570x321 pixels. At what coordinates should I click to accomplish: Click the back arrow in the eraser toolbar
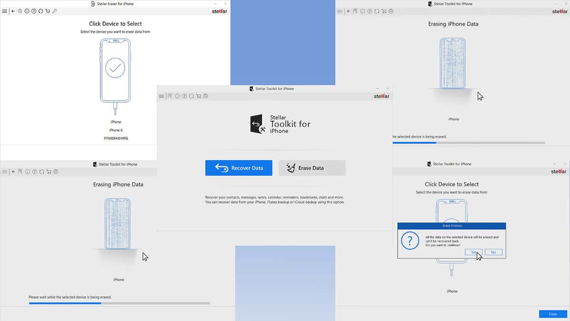12,11
